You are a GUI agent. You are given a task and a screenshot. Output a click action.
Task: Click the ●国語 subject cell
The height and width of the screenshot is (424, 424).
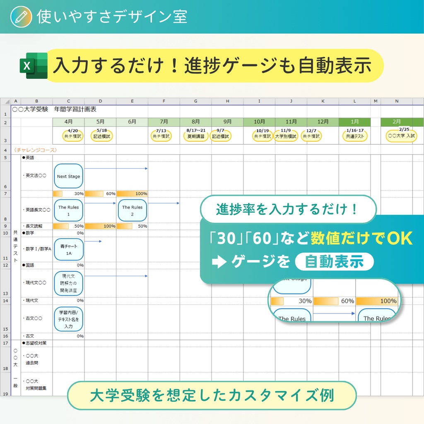(37, 265)
